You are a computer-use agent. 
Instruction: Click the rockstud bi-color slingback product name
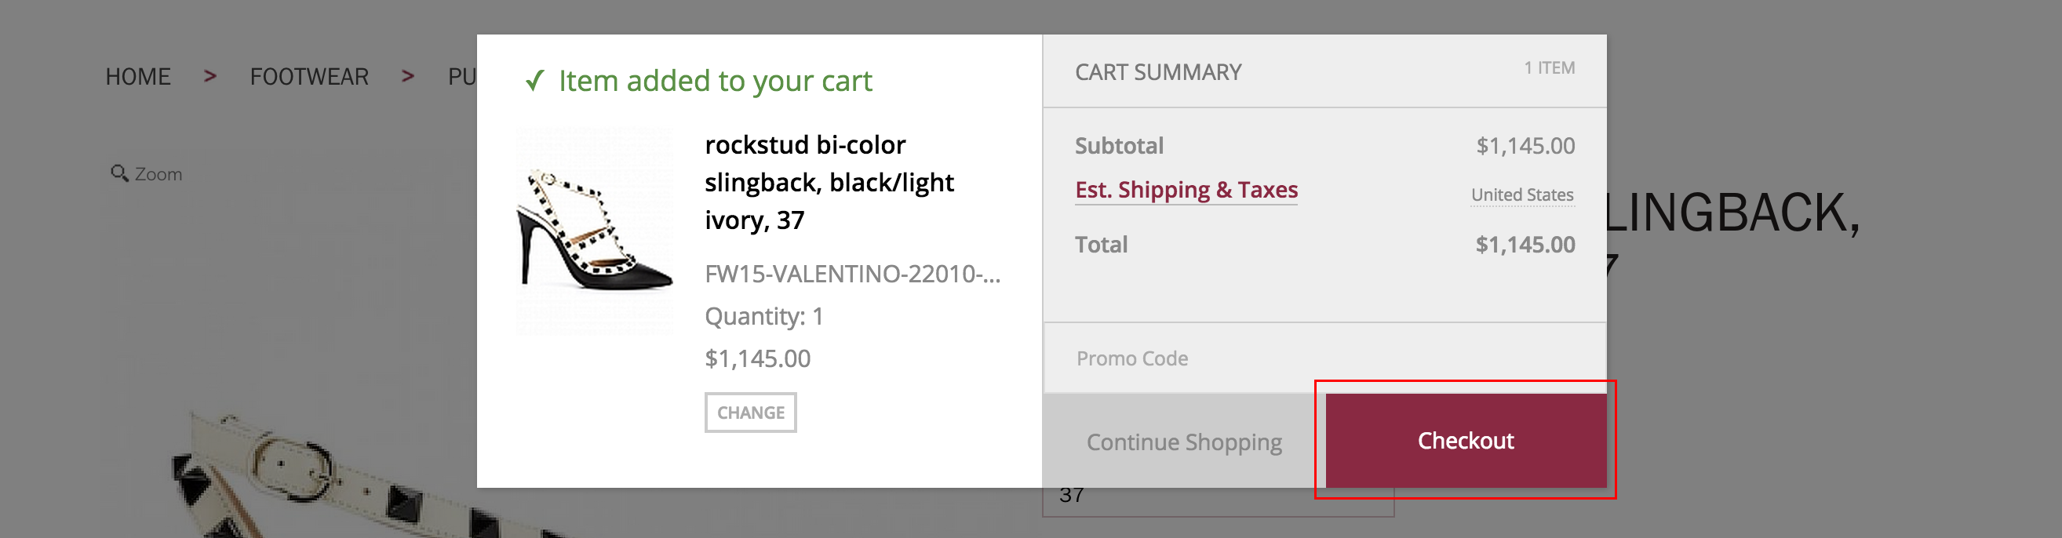(829, 183)
